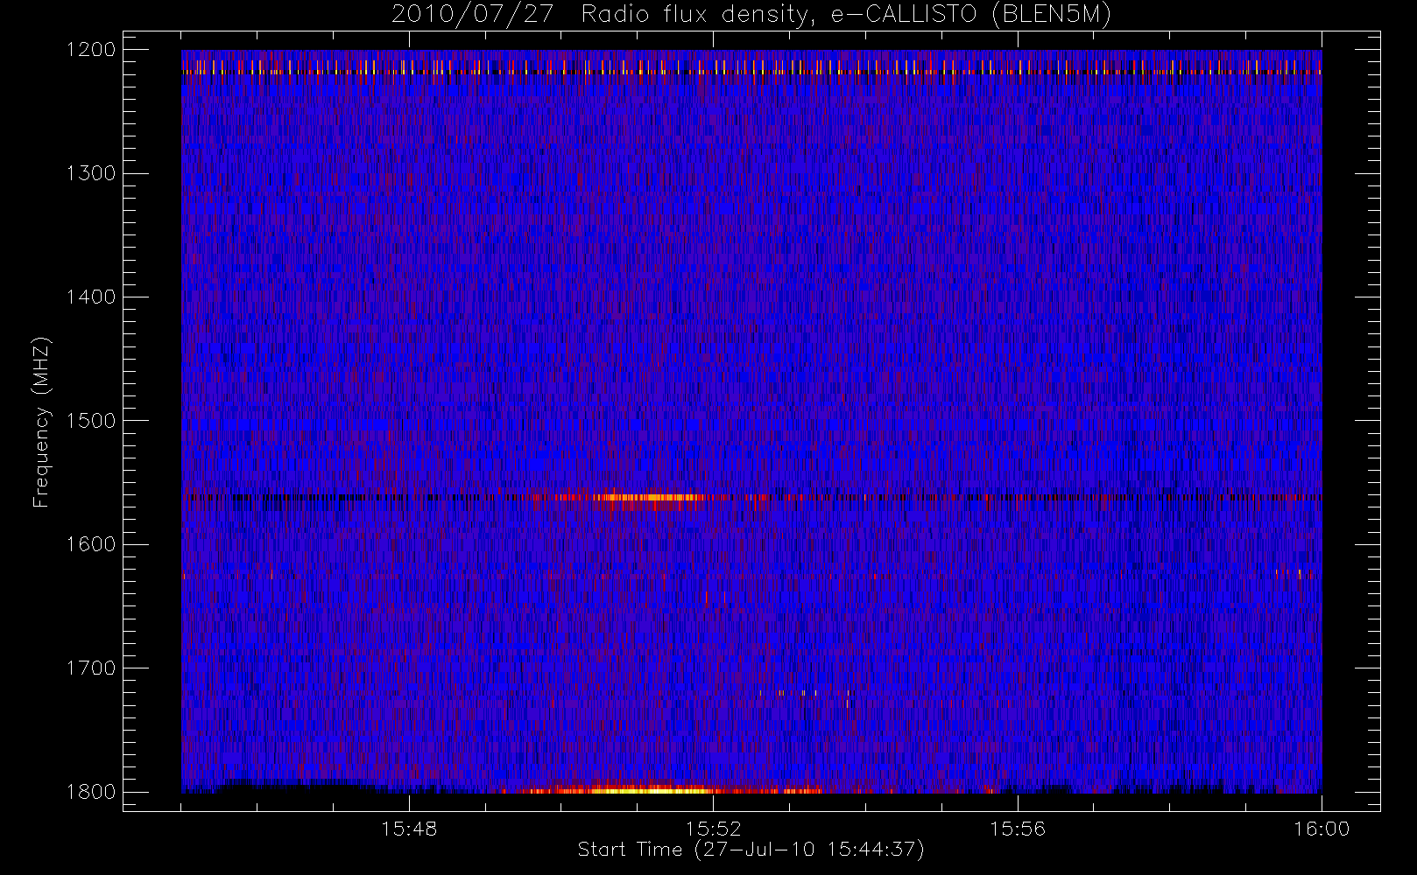Click the 1400 frequency tick label

pos(91,297)
